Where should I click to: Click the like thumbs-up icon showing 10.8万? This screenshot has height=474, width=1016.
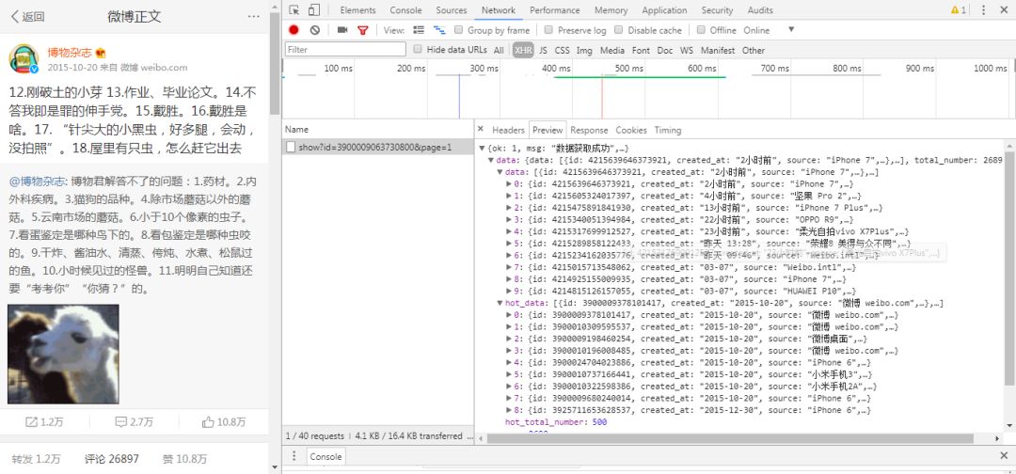tap(208, 422)
